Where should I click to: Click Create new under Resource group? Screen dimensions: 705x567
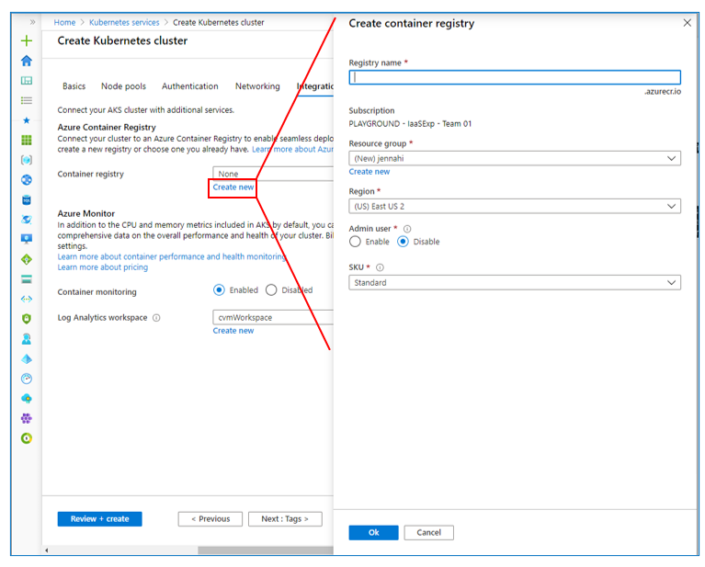(370, 172)
